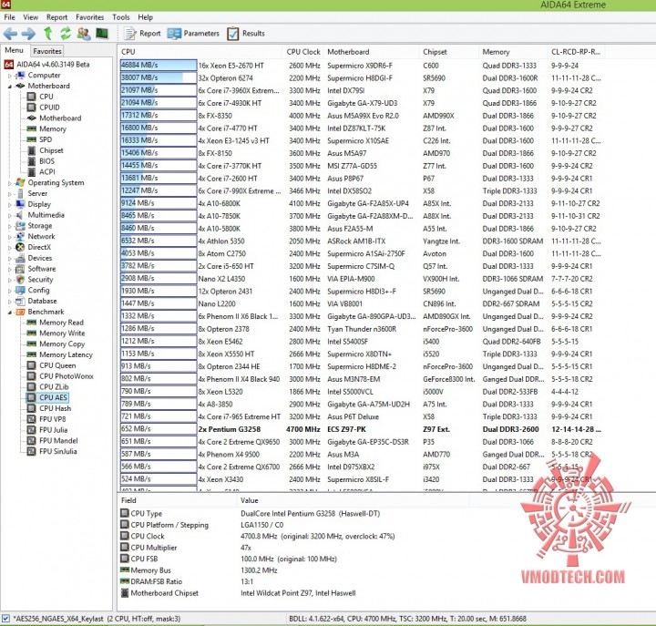656x626 pixels.
Task: Switch to the Favorites tab
Action: tap(47, 51)
